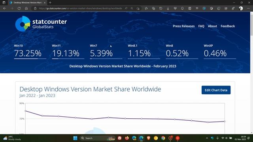Click the taskbar Search box
This screenshot has width=253, height=142.
97,138
